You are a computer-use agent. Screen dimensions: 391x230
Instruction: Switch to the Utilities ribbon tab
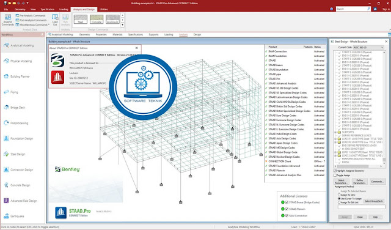(104, 9)
